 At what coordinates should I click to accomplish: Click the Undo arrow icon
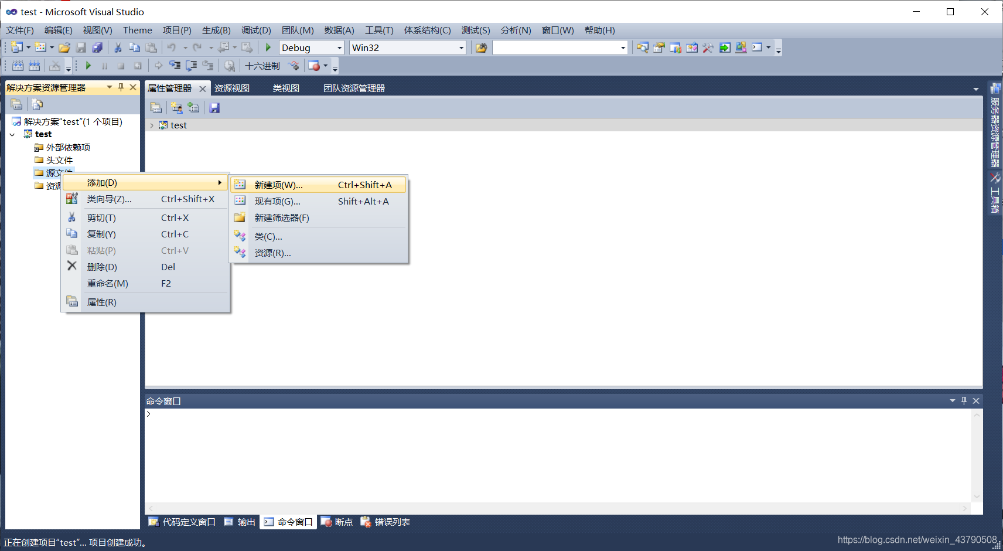point(172,47)
